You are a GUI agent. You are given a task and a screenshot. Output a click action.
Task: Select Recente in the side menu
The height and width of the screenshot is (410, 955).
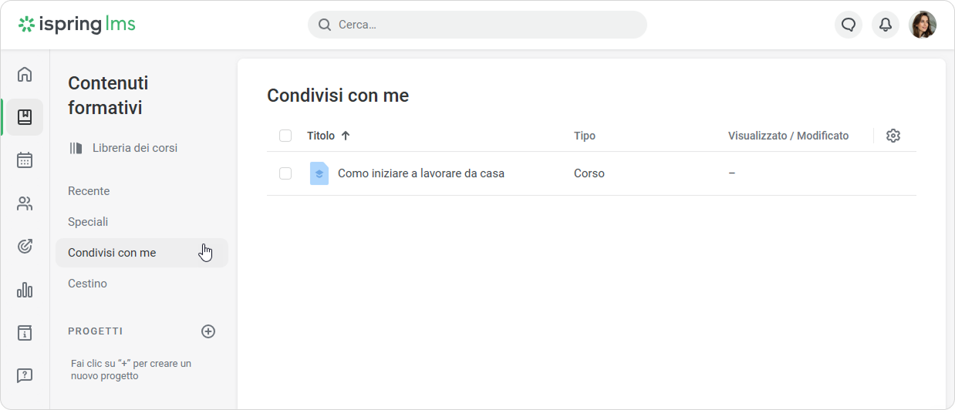pyautogui.click(x=89, y=191)
